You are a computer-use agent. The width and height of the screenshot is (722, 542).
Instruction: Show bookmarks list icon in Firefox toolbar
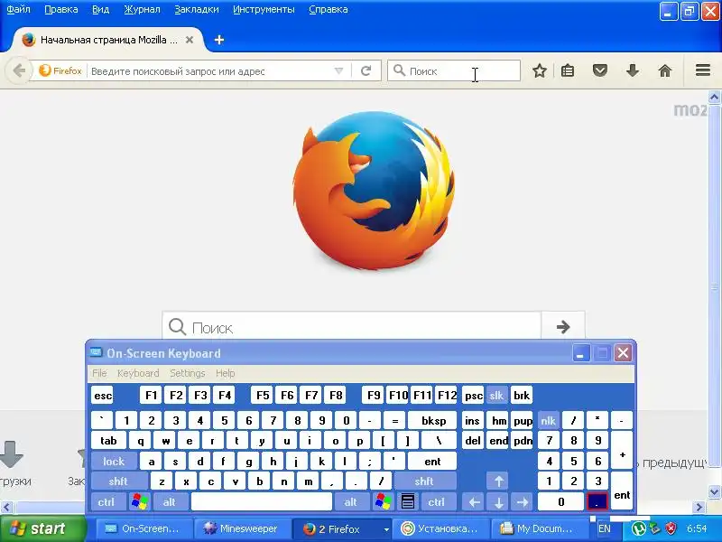[x=568, y=71]
